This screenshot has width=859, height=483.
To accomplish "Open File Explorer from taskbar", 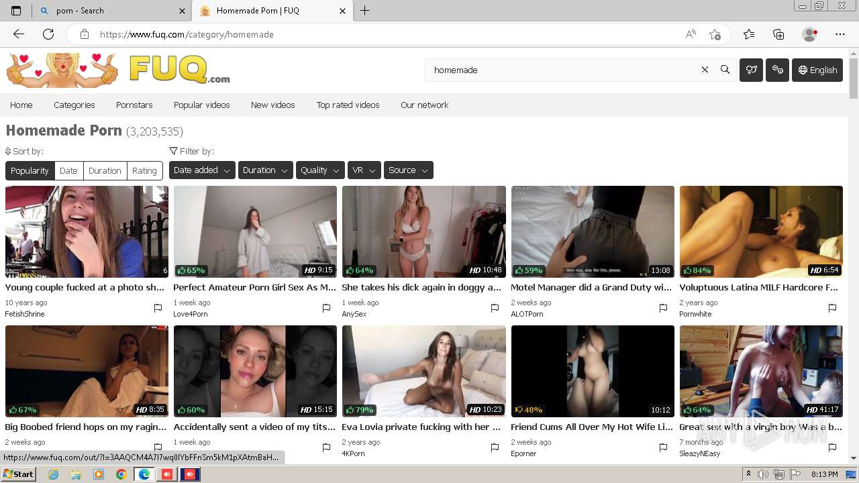I will tap(76, 474).
